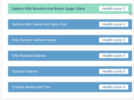This screenshot has width=134, height=100.
Task: Click Health score 4 badge on Sweet And Spicy Rub
Action: pos(114,24)
